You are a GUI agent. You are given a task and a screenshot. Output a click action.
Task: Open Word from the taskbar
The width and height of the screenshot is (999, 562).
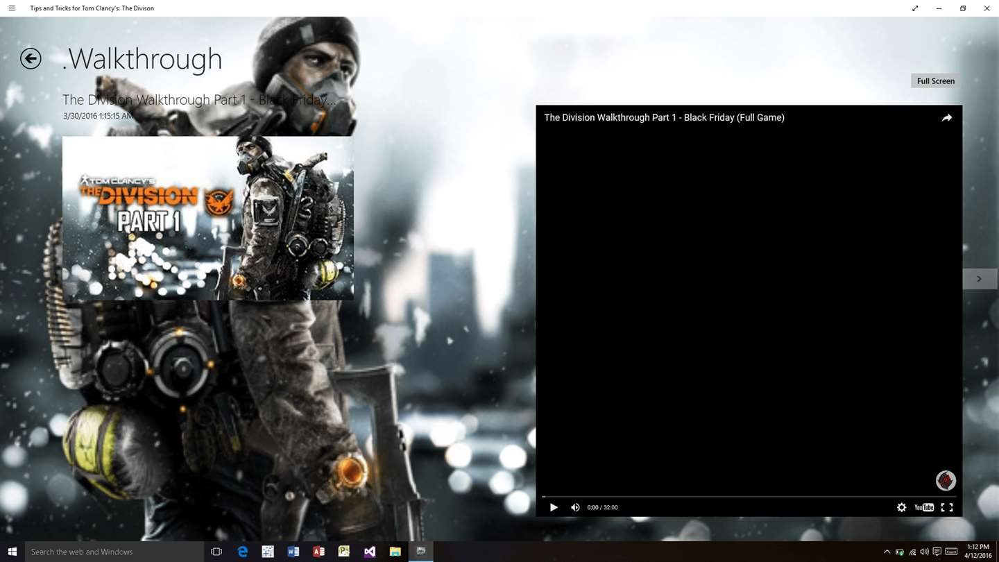293,552
